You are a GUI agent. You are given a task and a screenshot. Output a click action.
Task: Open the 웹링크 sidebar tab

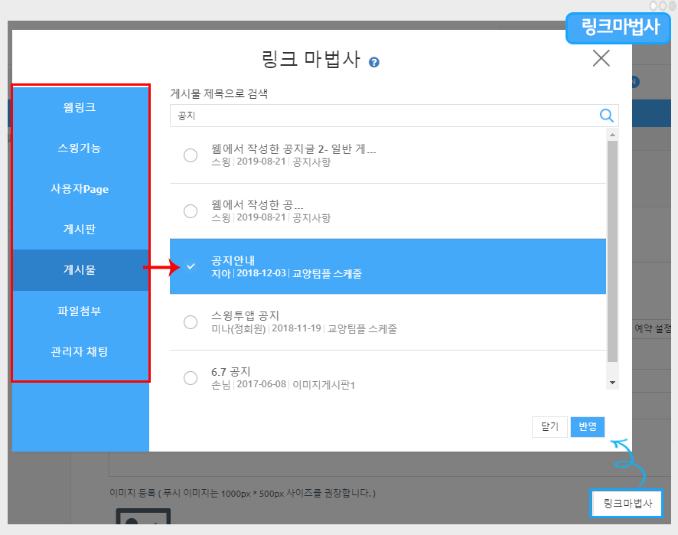click(80, 107)
